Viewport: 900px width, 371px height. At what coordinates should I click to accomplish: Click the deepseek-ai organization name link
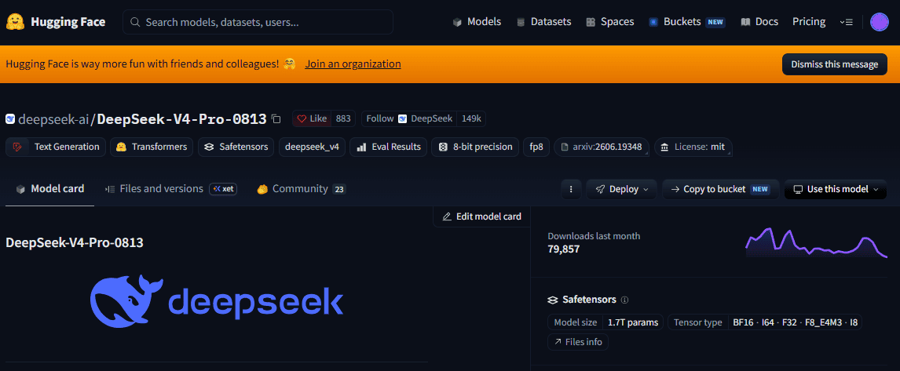[54, 119]
